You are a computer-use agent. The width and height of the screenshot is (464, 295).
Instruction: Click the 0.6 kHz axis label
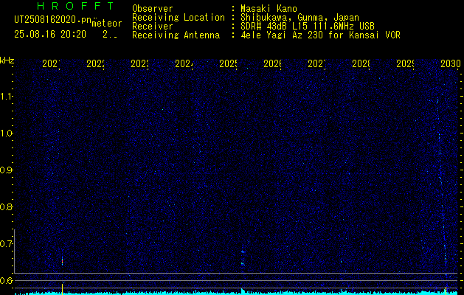(x=6, y=280)
